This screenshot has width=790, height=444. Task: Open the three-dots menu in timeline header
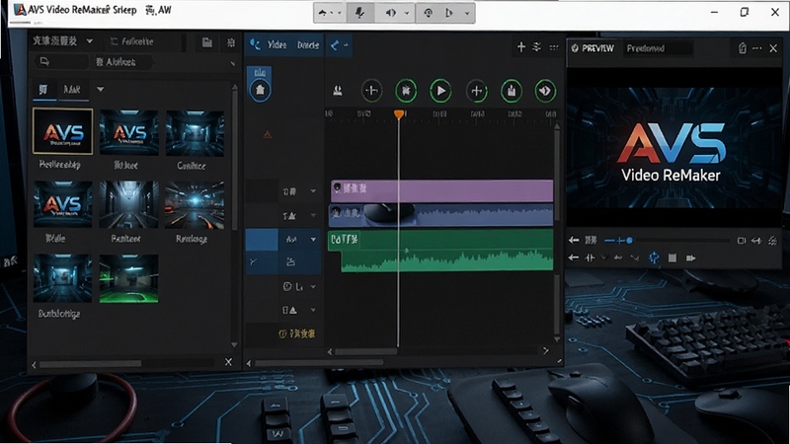(x=554, y=47)
